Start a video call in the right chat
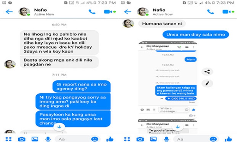Screen dimensions: 237x142 (228, 12)
